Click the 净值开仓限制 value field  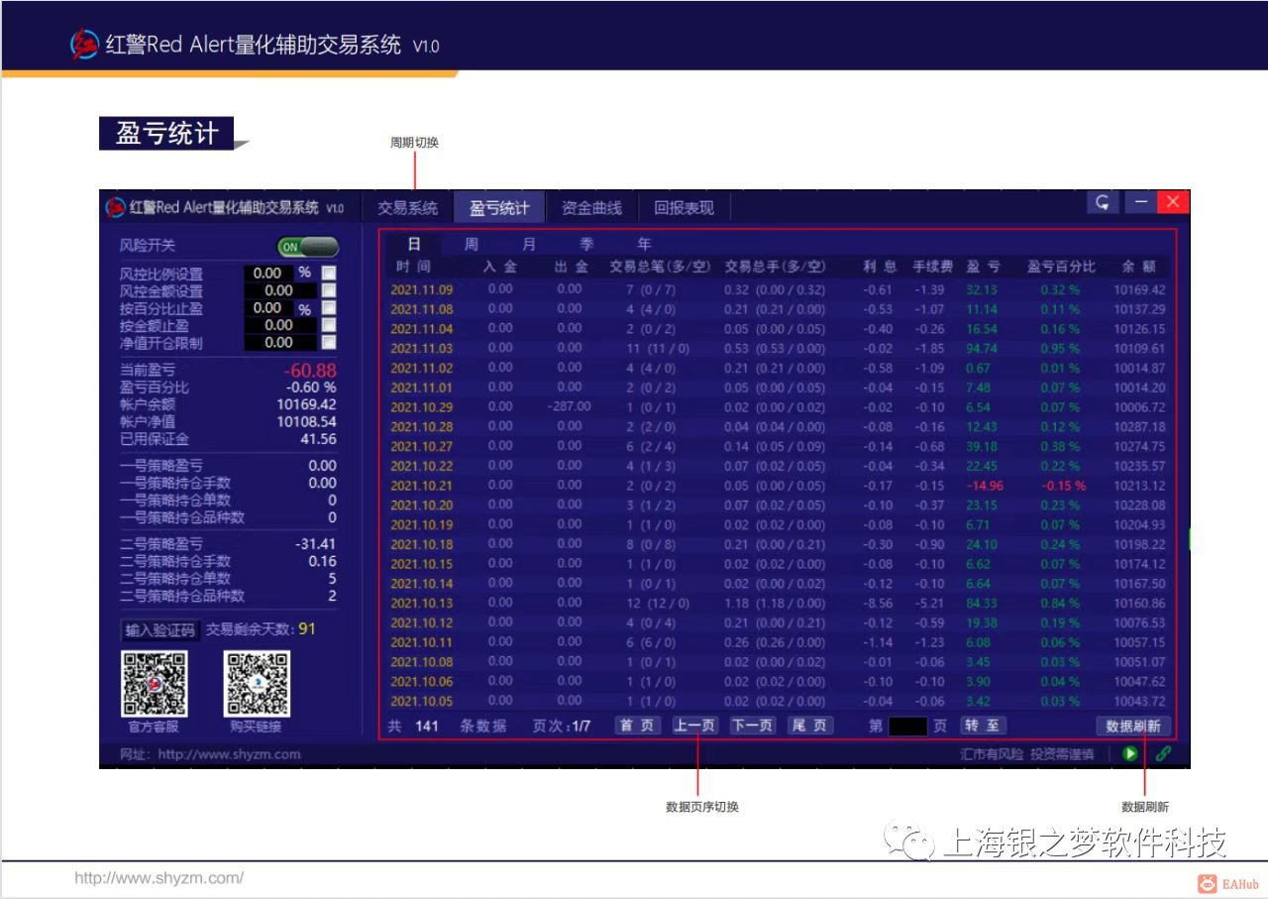(279, 342)
